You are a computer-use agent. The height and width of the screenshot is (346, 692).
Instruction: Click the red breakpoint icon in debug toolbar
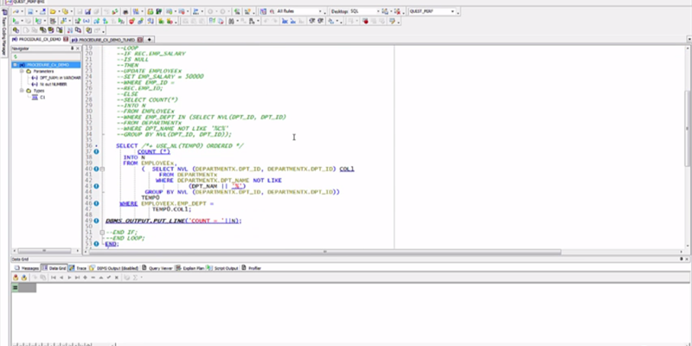131,21
